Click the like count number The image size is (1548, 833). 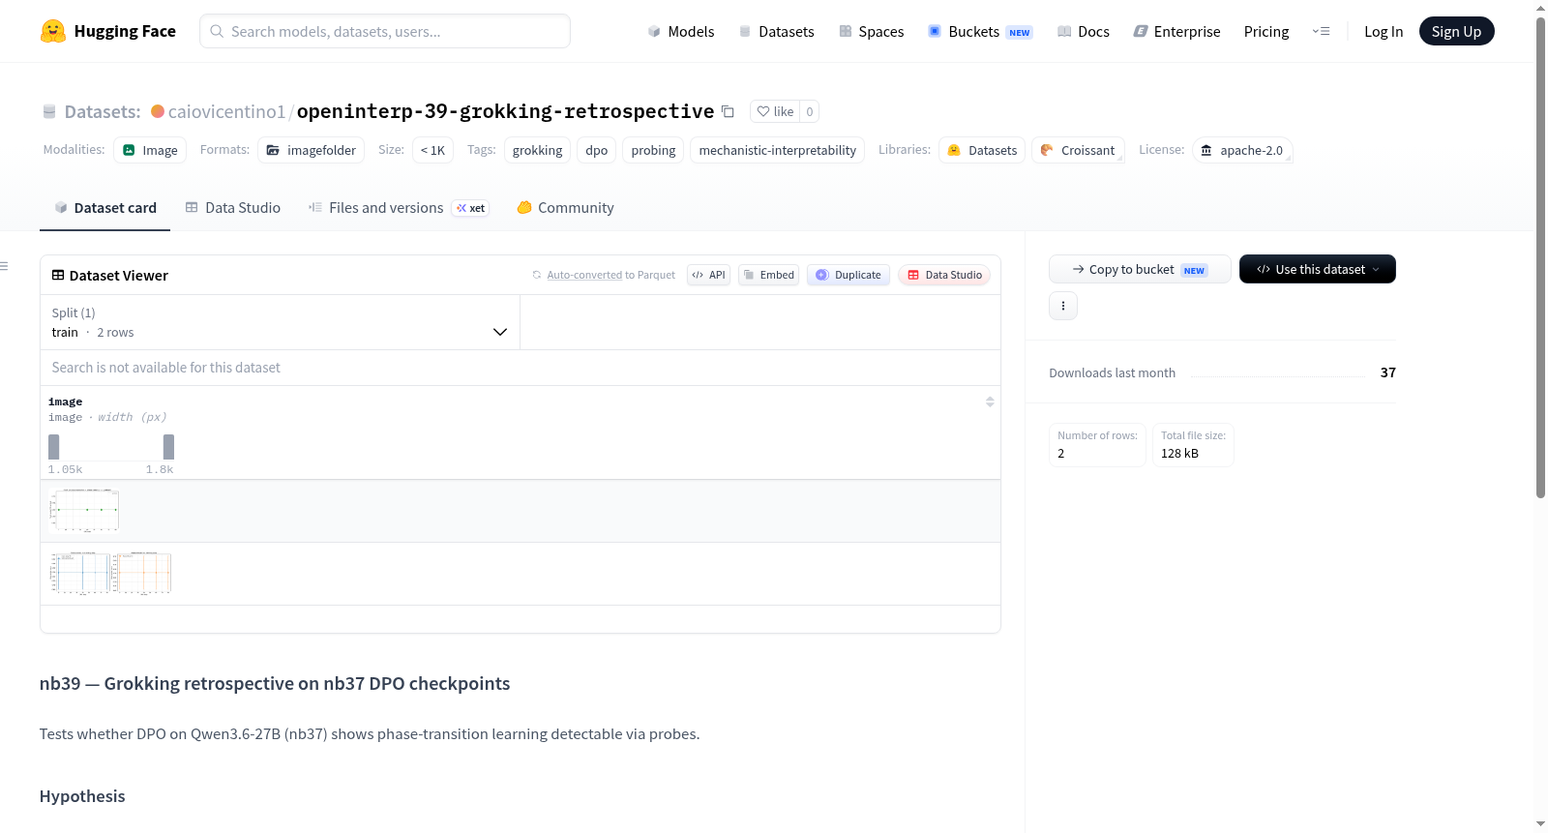click(x=810, y=111)
